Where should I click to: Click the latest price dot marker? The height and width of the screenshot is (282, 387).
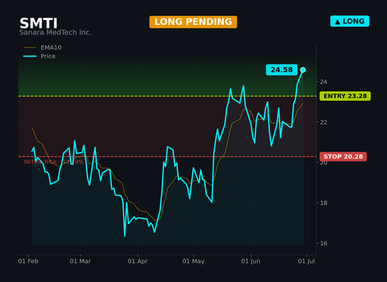click(303, 70)
